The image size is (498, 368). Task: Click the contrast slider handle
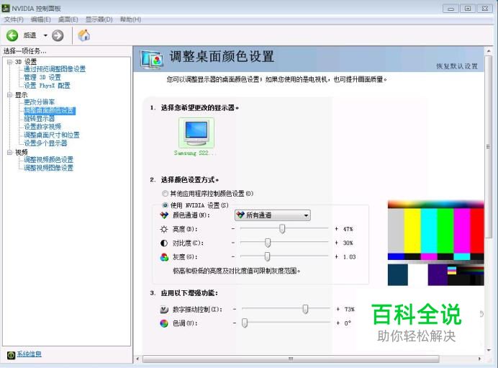268,243
